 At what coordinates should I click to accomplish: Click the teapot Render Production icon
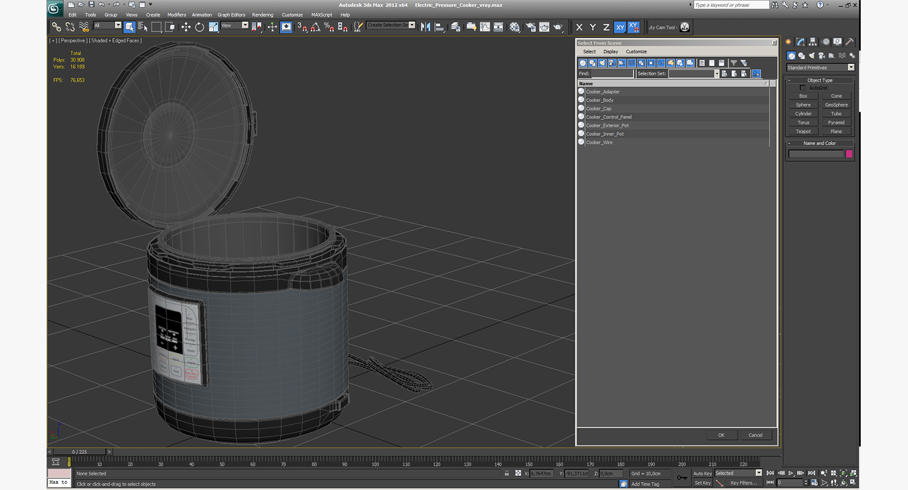[558, 27]
